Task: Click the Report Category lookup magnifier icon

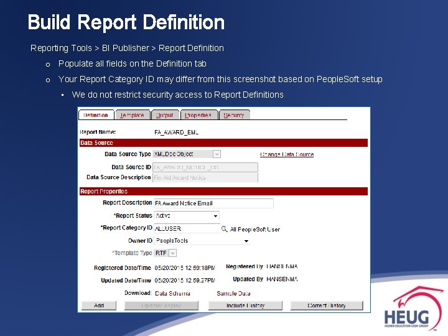Action: coord(224,229)
